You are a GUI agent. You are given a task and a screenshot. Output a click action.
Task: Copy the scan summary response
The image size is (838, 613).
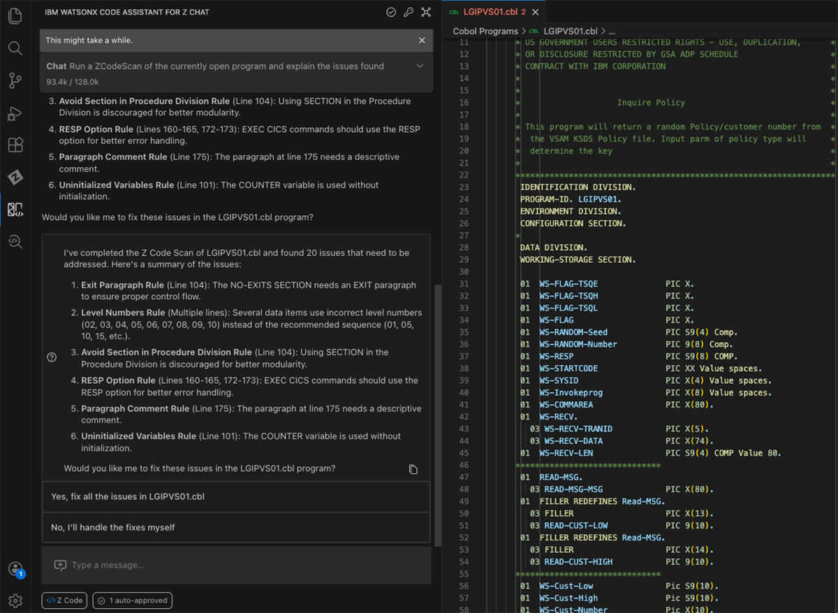413,469
